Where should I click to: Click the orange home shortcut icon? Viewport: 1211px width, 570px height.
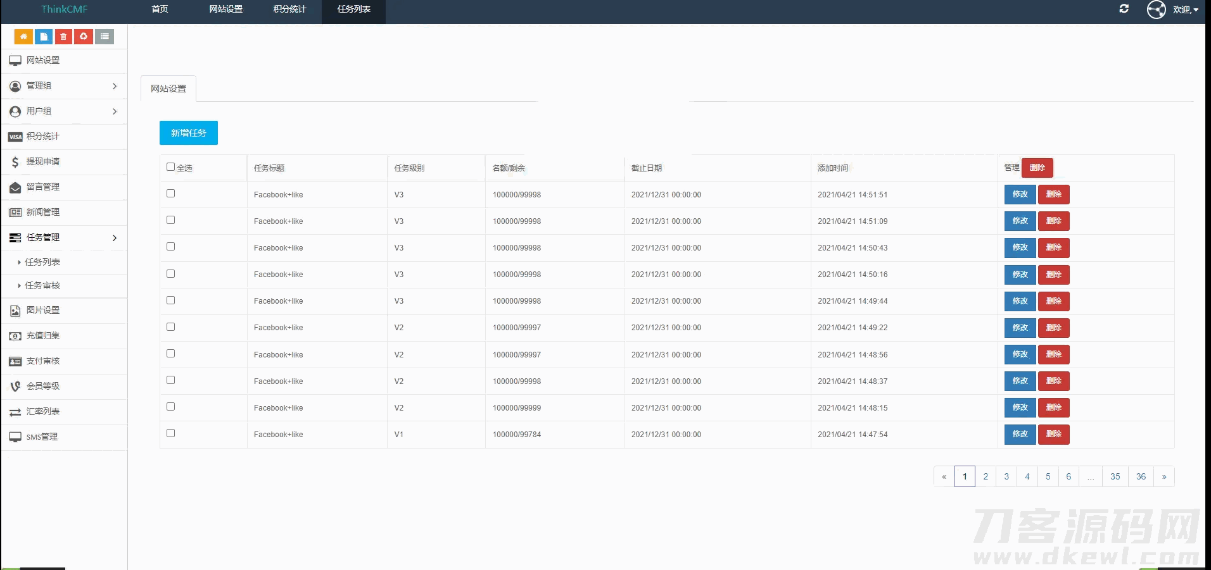click(23, 37)
